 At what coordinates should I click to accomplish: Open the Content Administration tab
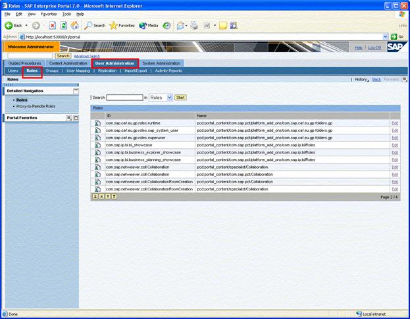tap(68, 63)
